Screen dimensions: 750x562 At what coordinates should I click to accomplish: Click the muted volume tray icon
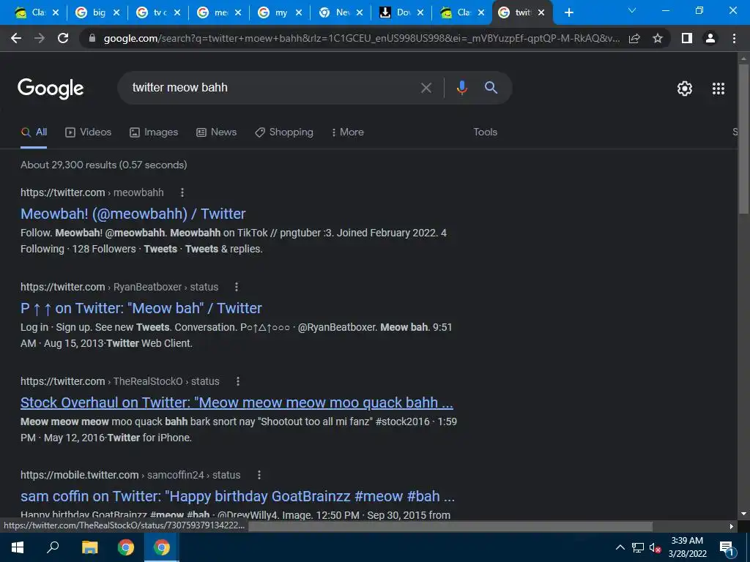(x=655, y=548)
